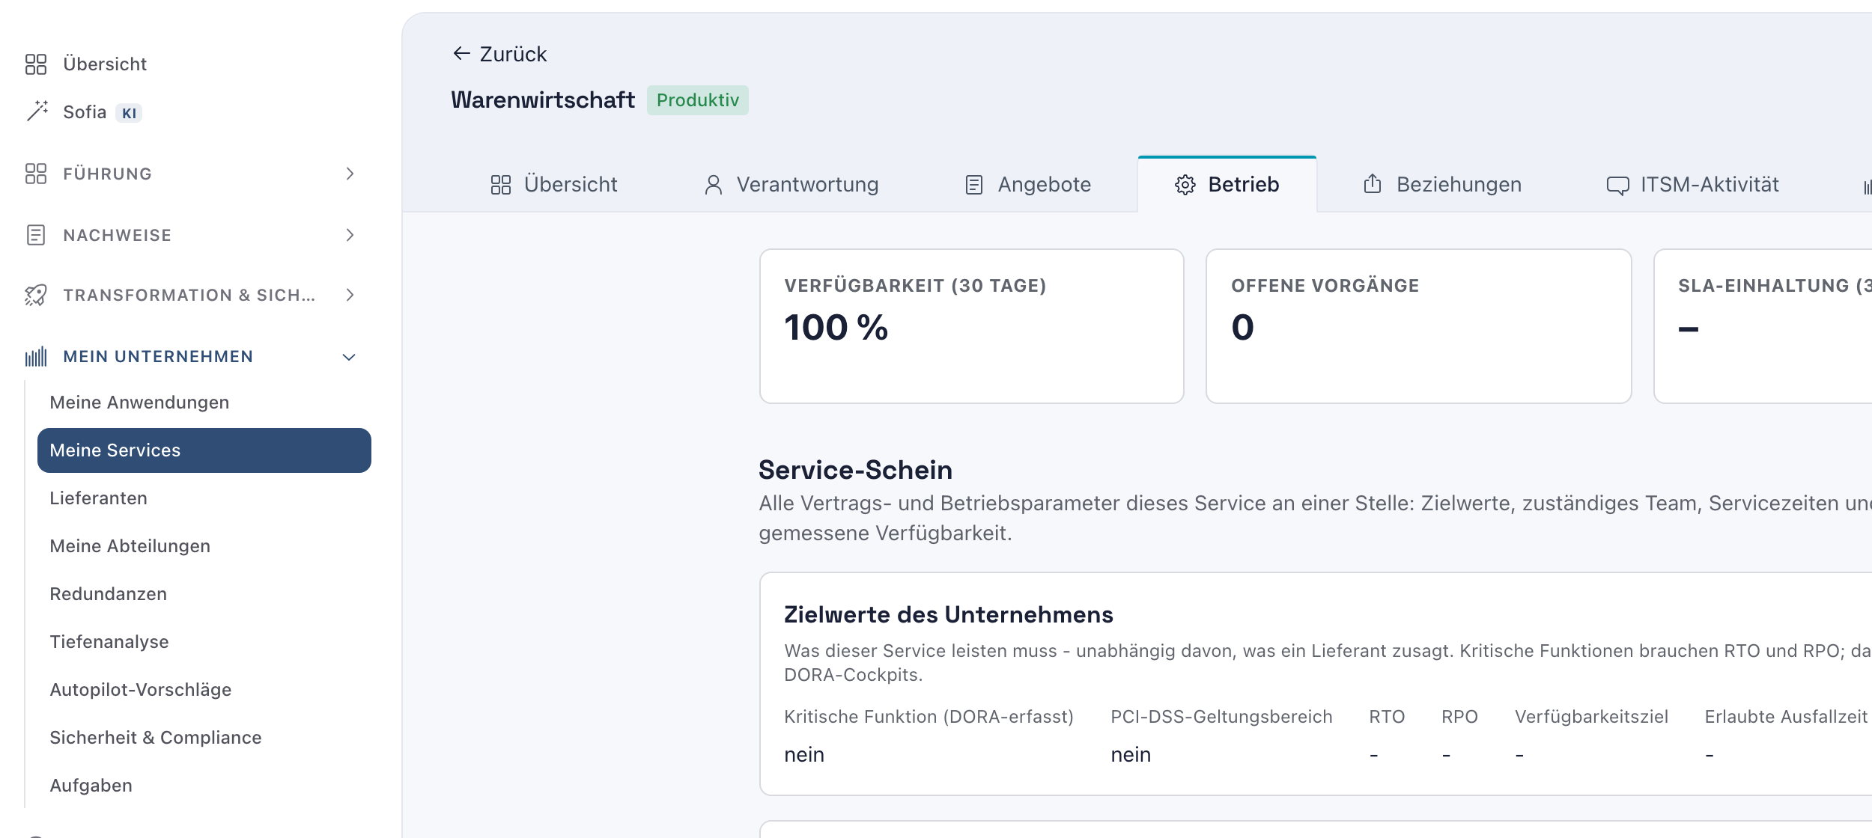Open Lieferanten sidebar item

[x=204, y=498]
